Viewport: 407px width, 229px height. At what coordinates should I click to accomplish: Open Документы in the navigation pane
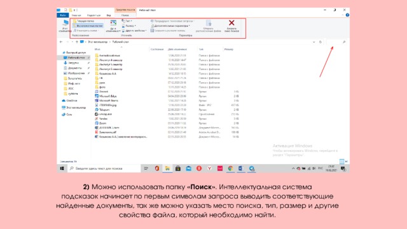point(74,68)
